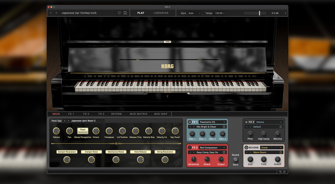Click the undo arrow icon

[x=280, y=172]
